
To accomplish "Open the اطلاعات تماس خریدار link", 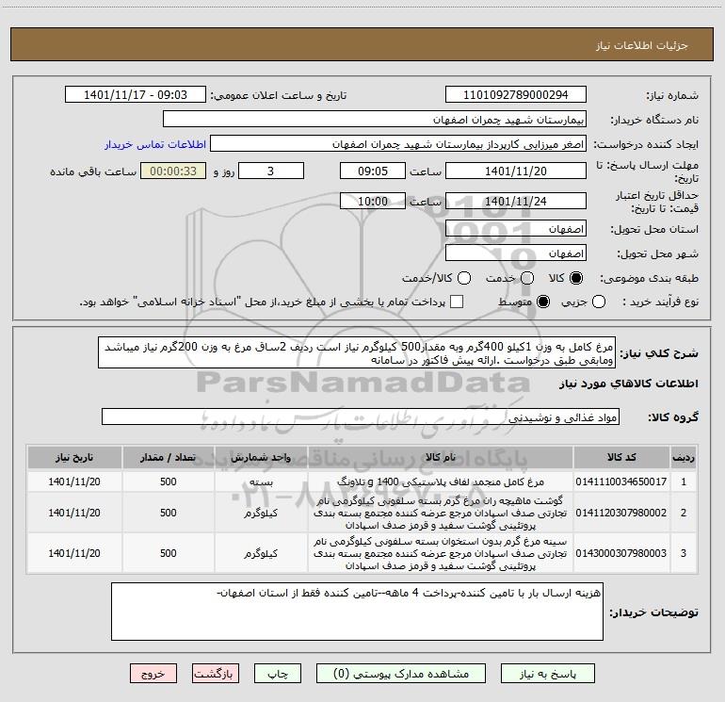I will coord(155,144).
